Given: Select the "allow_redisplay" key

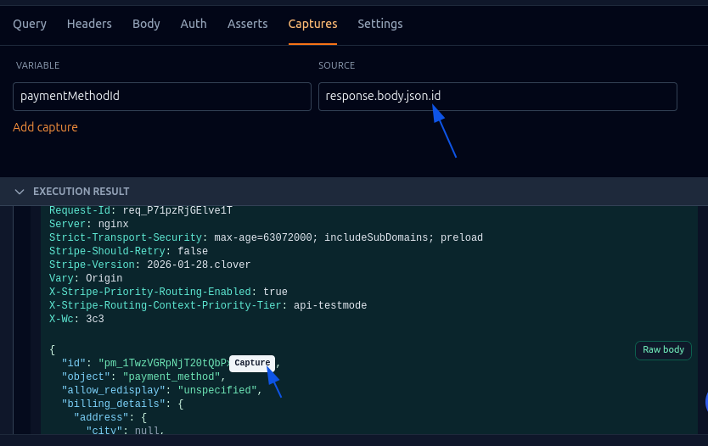Looking at the screenshot, I should click(114, 390).
